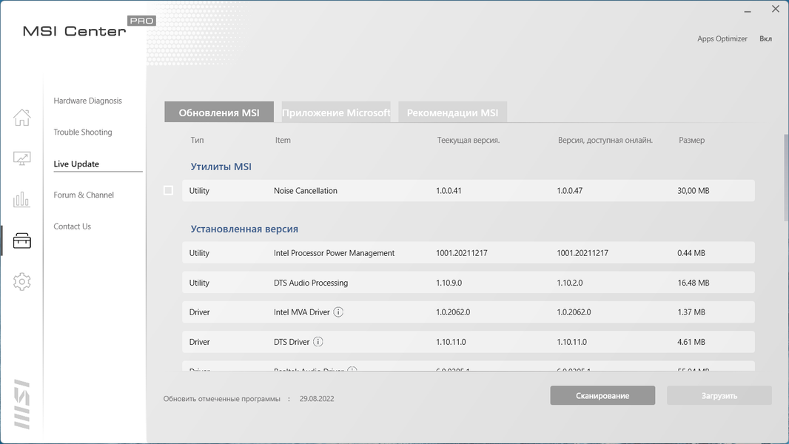
Task: Click Noise Cancellation online version 1.0.0.47
Action: [570, 191]
